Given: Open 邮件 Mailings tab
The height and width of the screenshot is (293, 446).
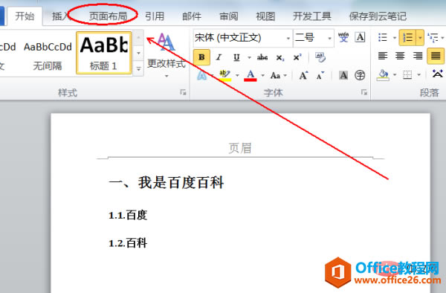Looking at the screenshot, I should [x=192, y=16].
